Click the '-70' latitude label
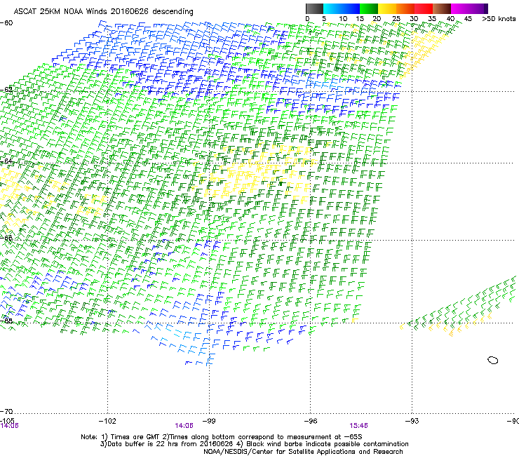This screenshot has height=456, width=519. pyautogui.click(x=6, y=411)
